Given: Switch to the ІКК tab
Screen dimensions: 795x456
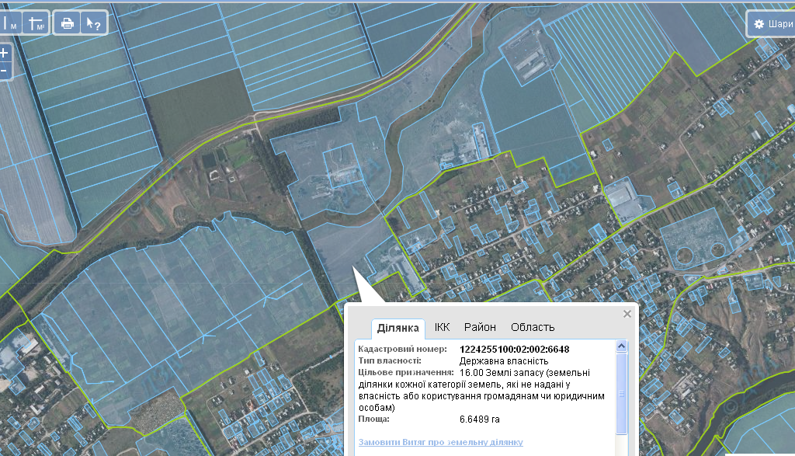Looking at the screenshot, I should tap(442, 327).
